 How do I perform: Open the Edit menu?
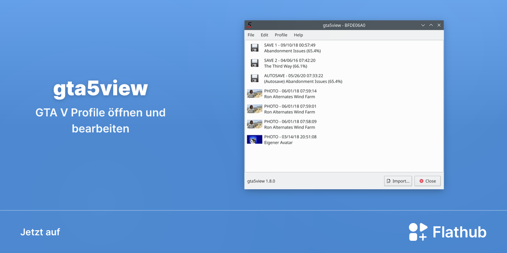point(264,35)
